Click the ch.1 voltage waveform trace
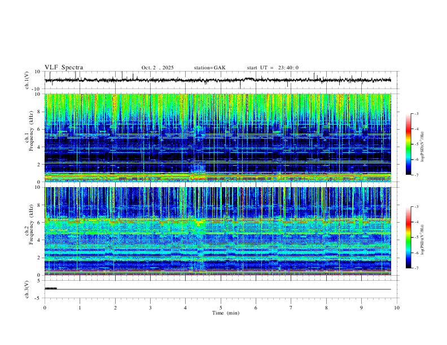The image size is (447, 345). click(217, 80)
